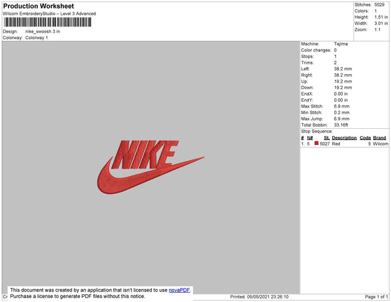Select the Production Worksheet heading
391x302 pixels.
point(38,6)
